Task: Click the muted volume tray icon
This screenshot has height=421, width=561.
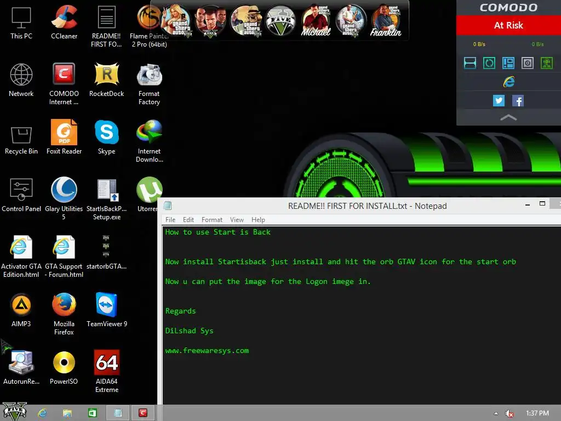Action: 509,413
